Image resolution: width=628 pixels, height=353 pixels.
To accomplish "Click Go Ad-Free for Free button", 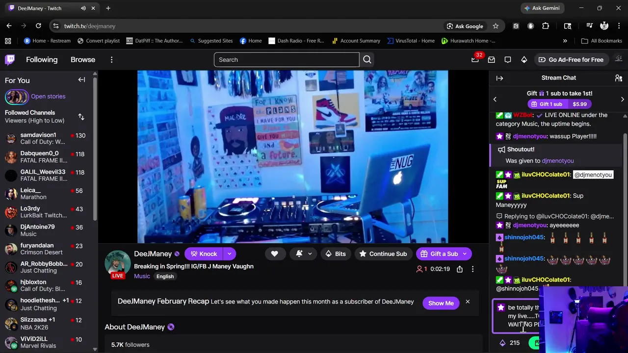I will click(571, 60).
